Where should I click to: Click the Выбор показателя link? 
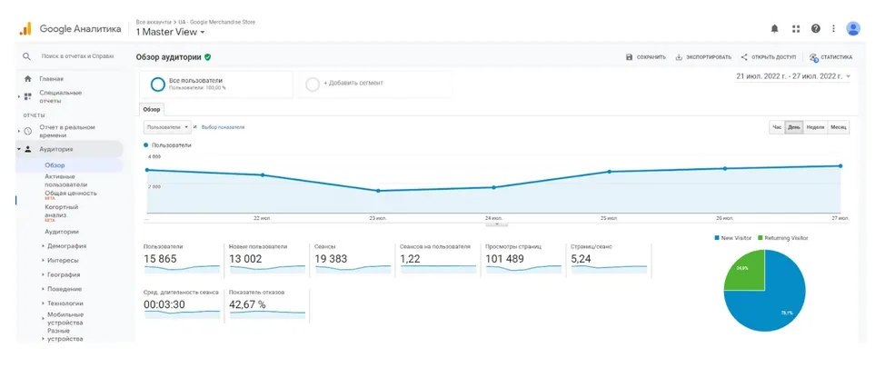(223, 127)
